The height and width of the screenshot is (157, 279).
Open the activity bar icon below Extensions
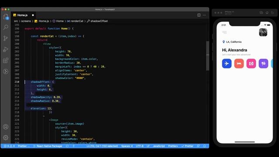[x=6, y=72]
